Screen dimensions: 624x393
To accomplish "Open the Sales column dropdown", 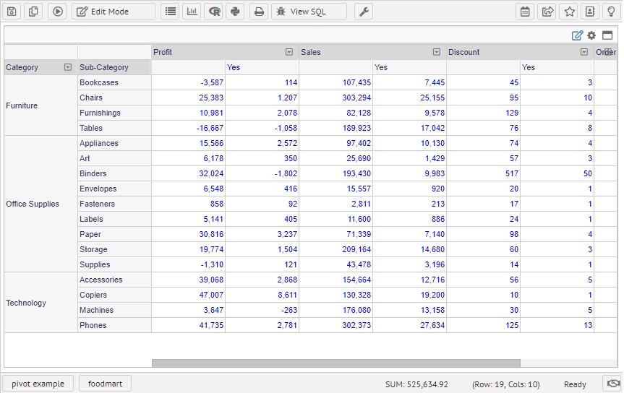I will click(437, 52).
